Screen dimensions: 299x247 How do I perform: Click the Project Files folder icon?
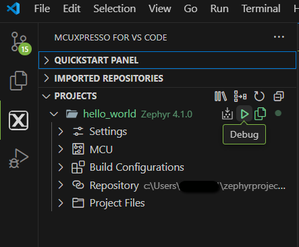[78, 203]
